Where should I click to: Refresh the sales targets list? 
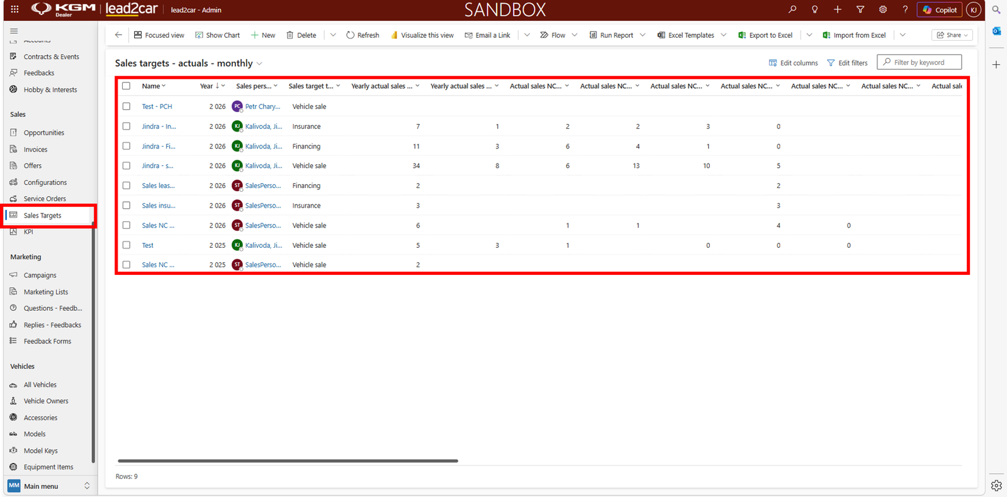[363, 35]
